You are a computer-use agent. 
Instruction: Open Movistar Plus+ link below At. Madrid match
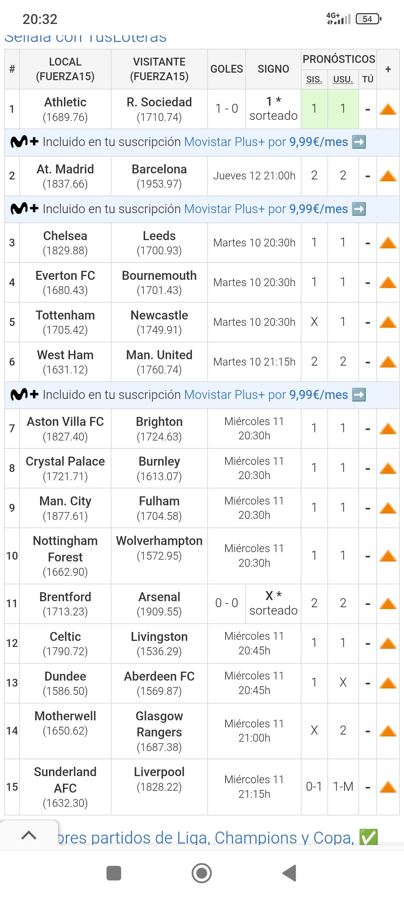pos(266,209)
